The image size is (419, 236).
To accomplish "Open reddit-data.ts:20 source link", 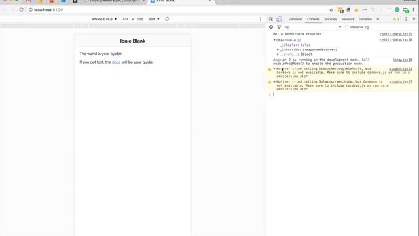I will point(395,39).
